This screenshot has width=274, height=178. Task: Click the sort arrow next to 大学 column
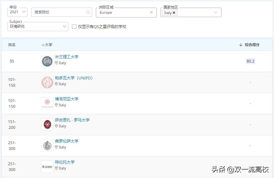tap(43, 45)
